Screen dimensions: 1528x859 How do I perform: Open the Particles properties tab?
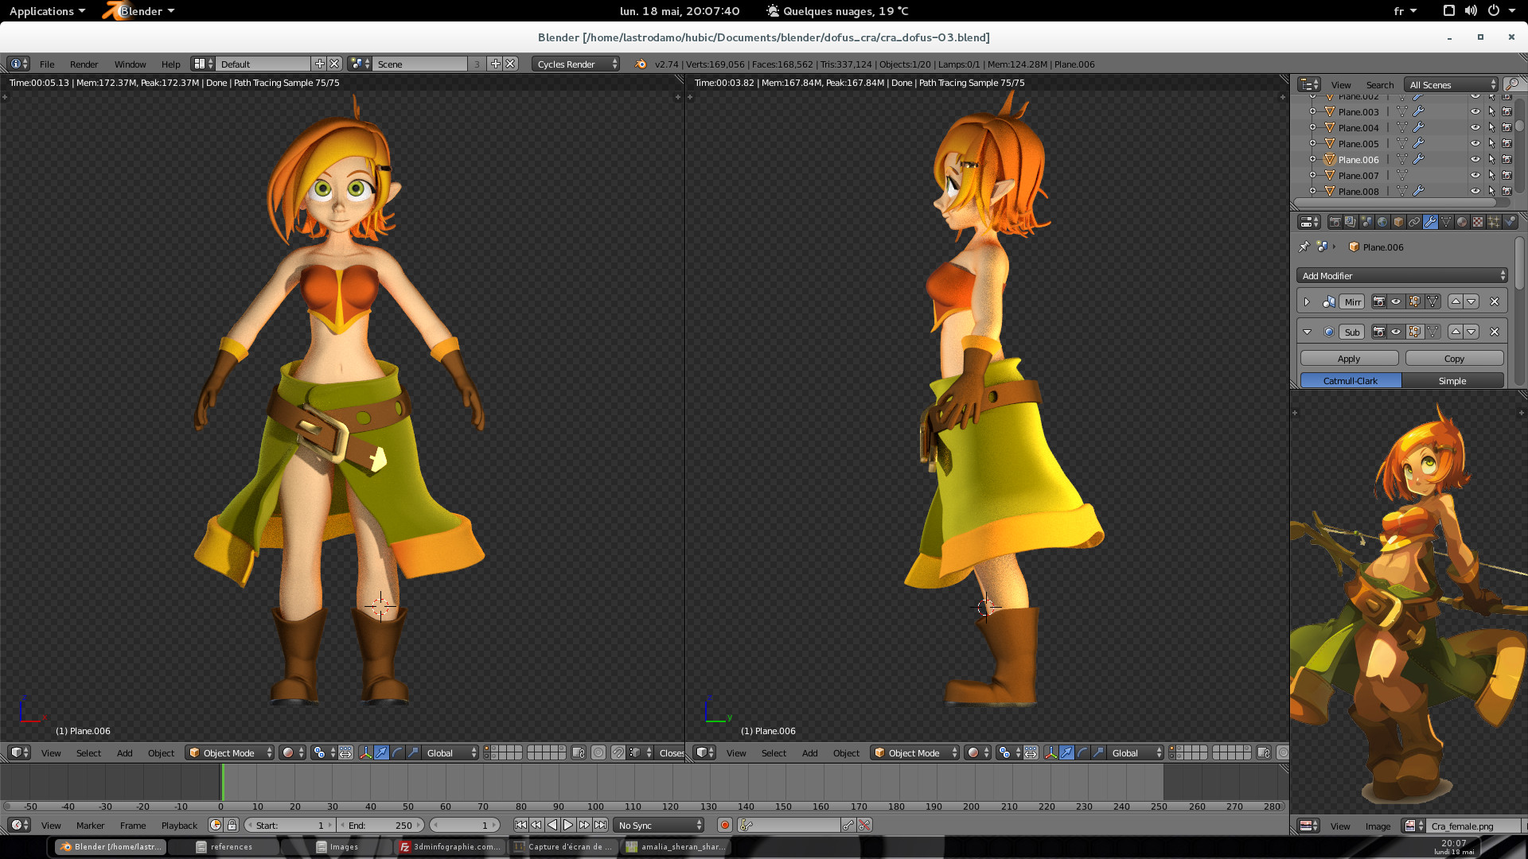tap(1494, 223)
